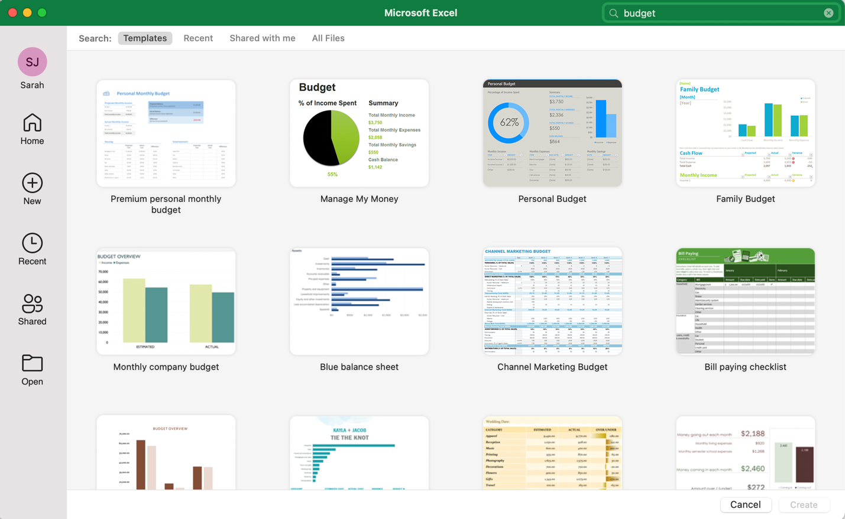Switch to the Shared with me tab
This screenshot has height=519, width=845.
[x=263, y=38]
